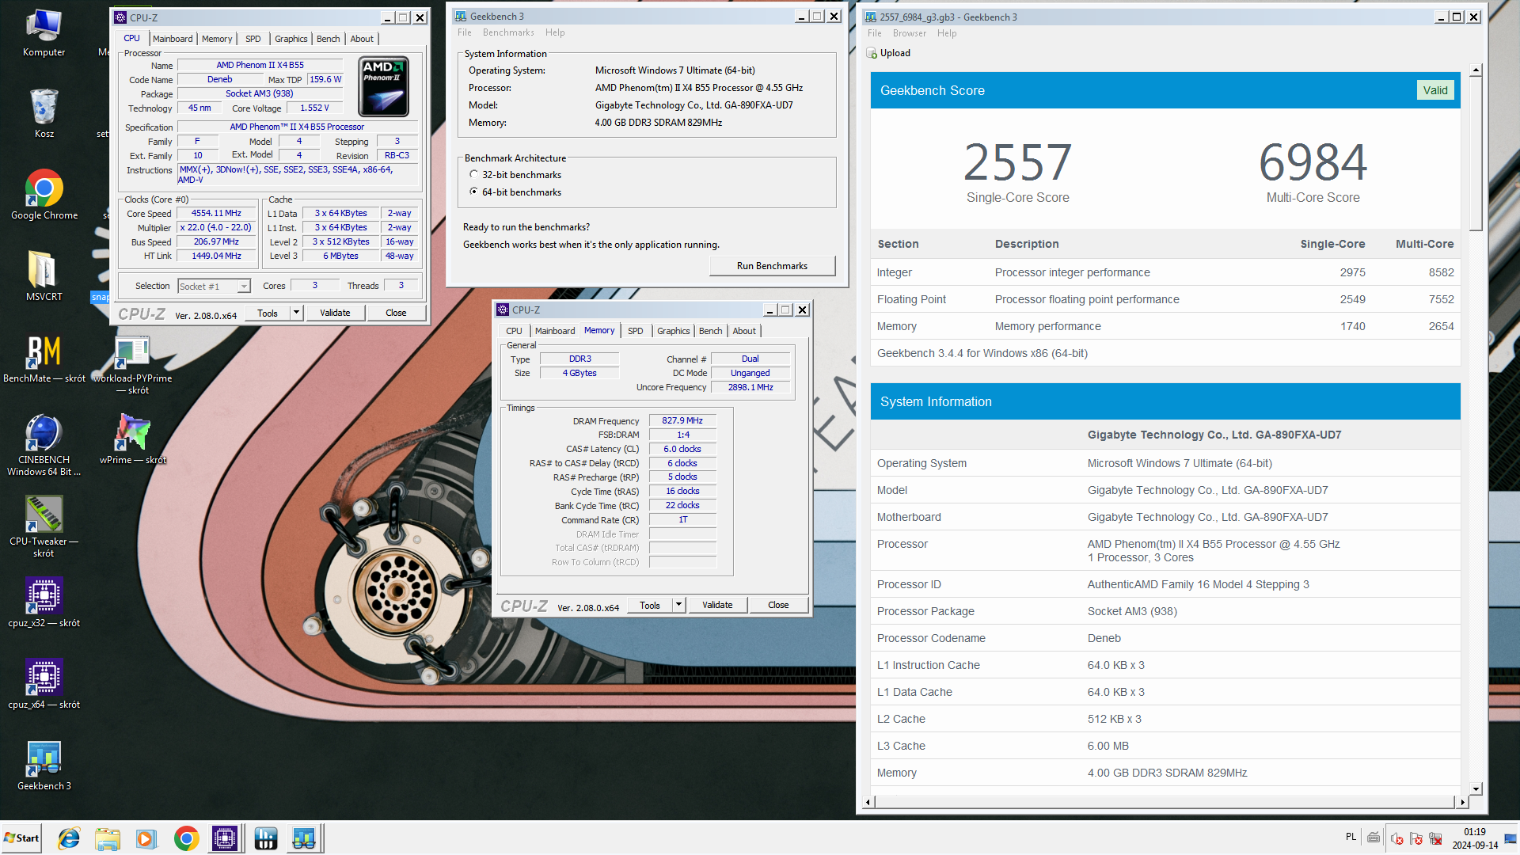
Task: Open SPD tab in top CPU-Z window
Action: pos(253,39)
